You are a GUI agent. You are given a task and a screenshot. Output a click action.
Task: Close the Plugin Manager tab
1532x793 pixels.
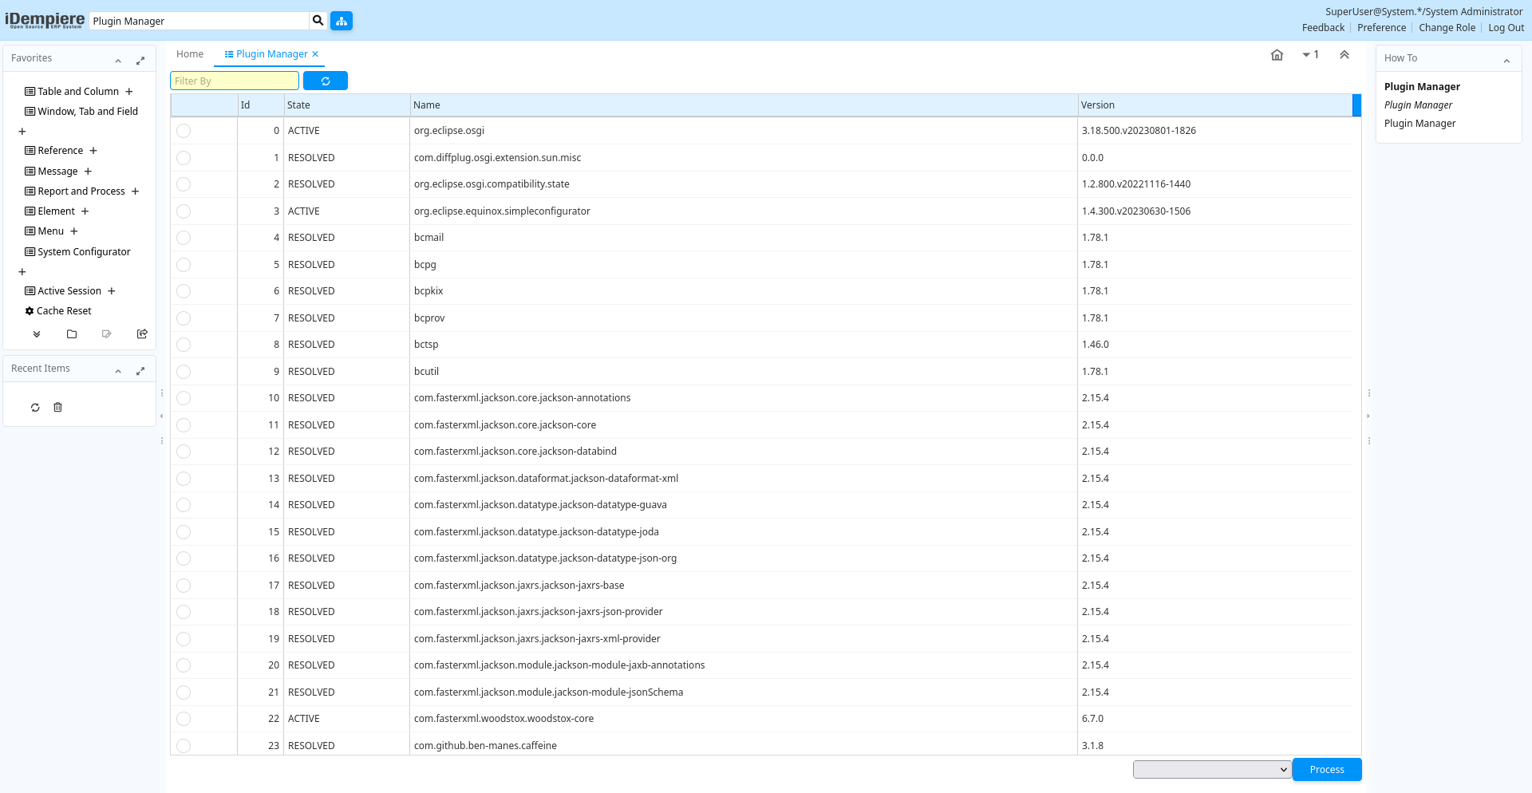pos(315,54)
